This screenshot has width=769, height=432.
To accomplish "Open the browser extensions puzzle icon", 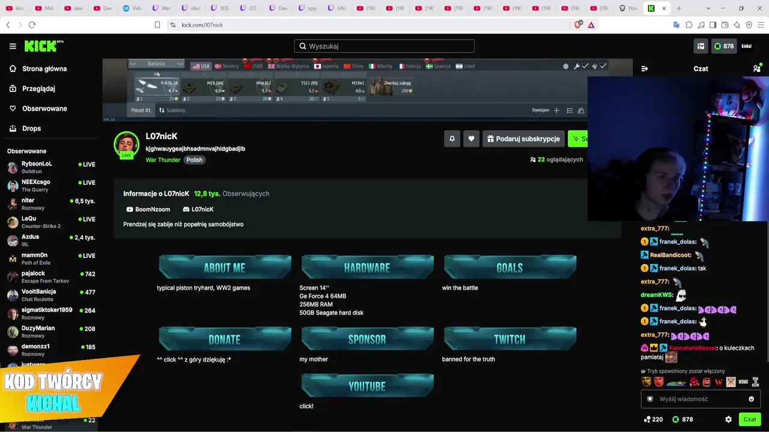I will click(689, 25).
